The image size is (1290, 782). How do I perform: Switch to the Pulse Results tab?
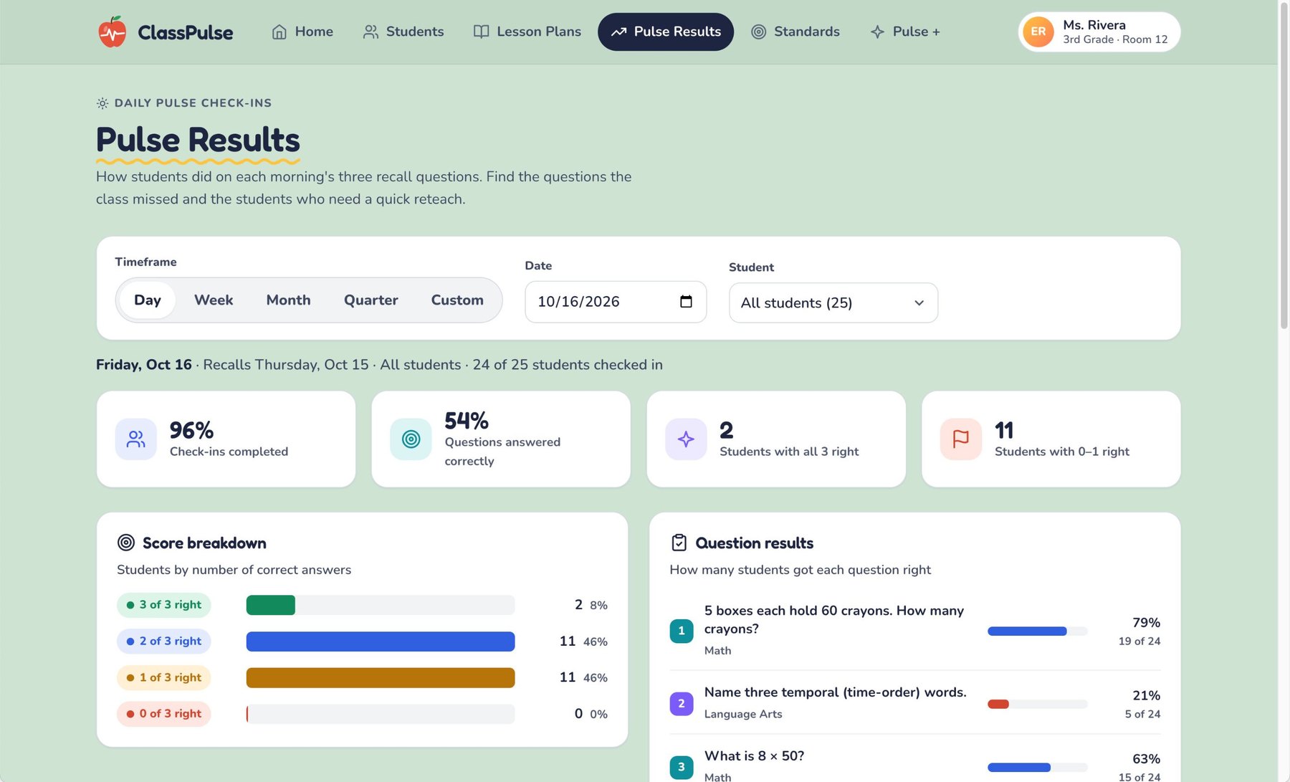tap(666, 32)
